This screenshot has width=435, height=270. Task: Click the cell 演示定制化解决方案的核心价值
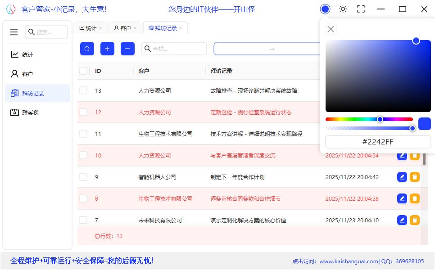tap(248, 220)
